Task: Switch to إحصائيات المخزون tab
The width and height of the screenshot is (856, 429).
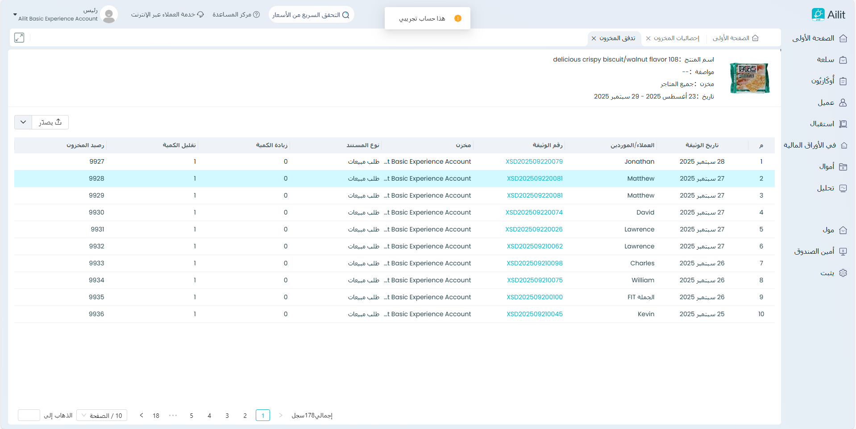Action: 676,38
